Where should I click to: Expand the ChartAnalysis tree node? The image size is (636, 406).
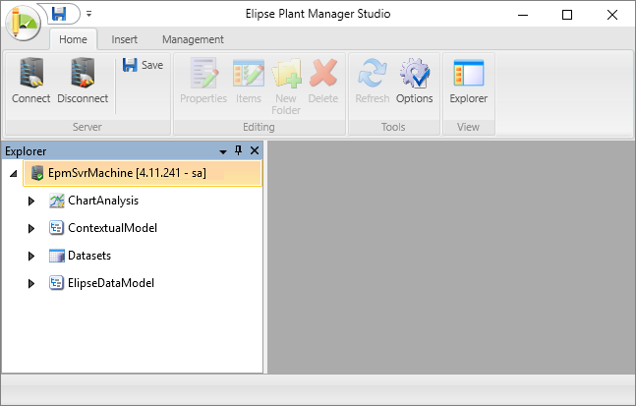point(31,201)
